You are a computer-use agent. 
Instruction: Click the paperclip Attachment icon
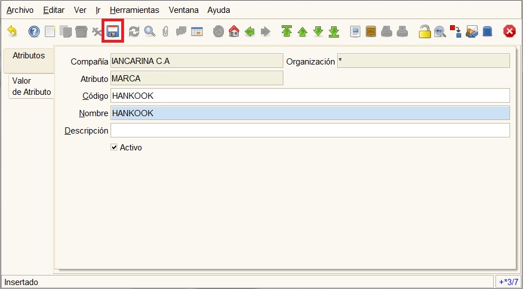[166, 31]
